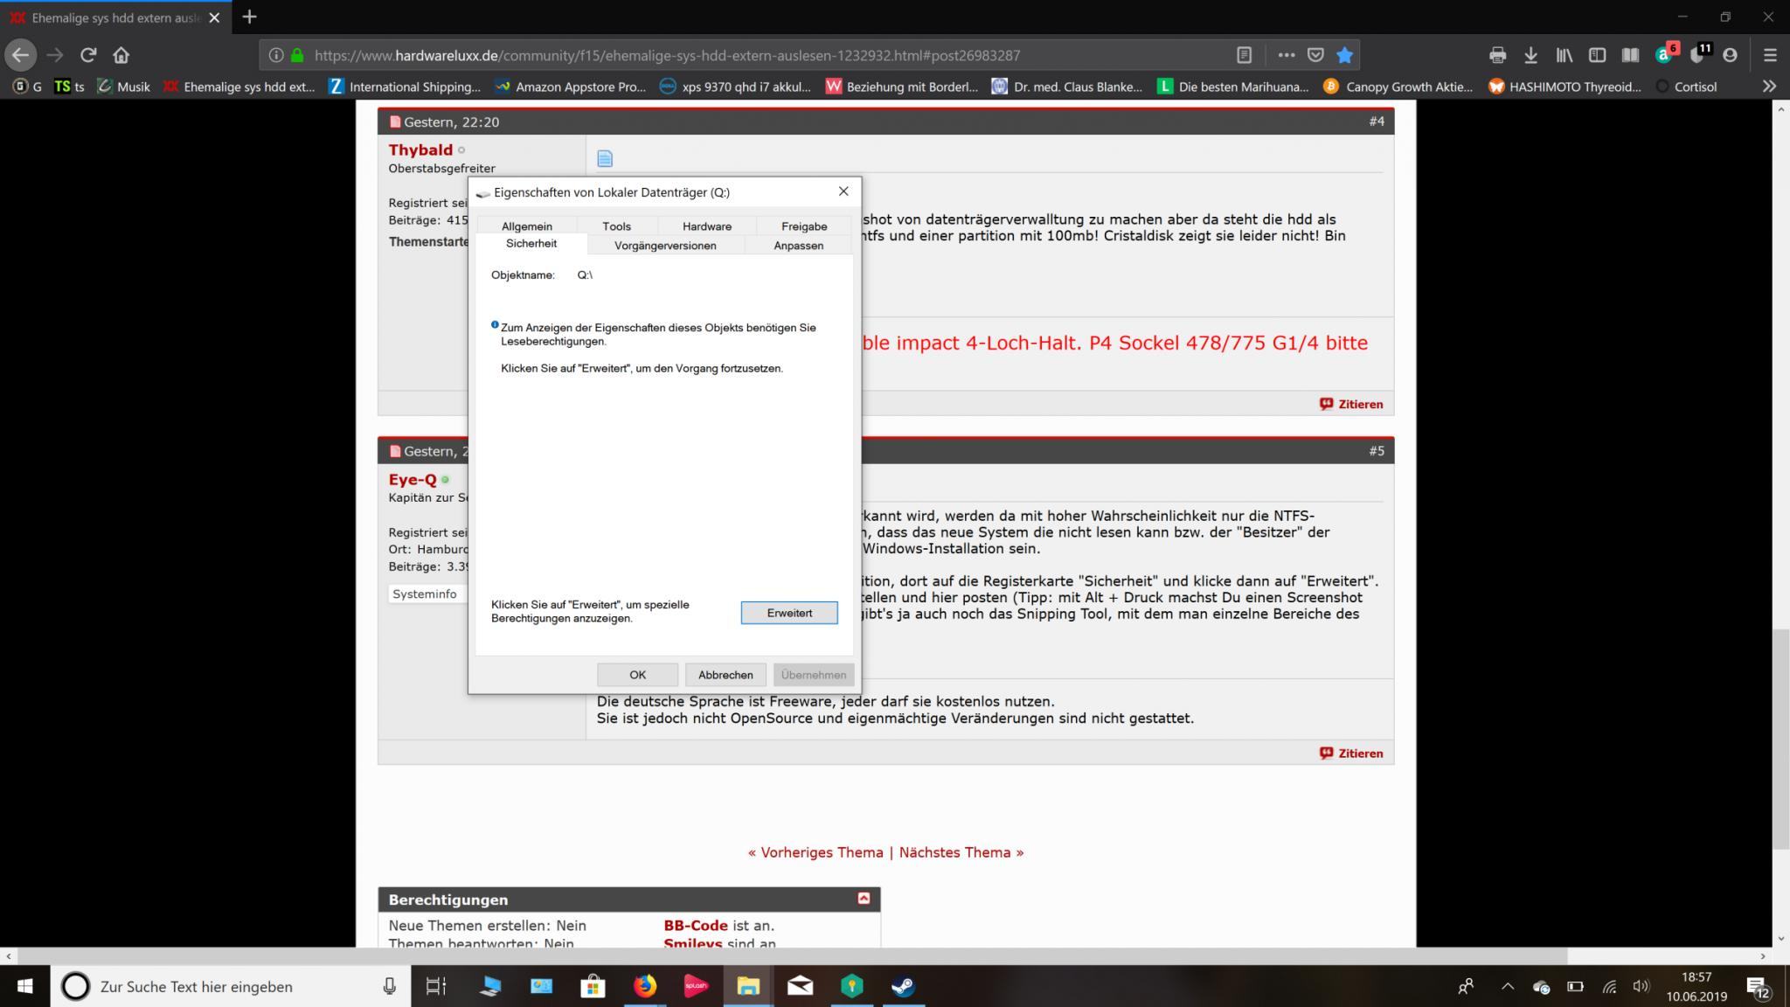
Task: Expand the hidden bookmarks chevron
Action: click(1769, 87)
